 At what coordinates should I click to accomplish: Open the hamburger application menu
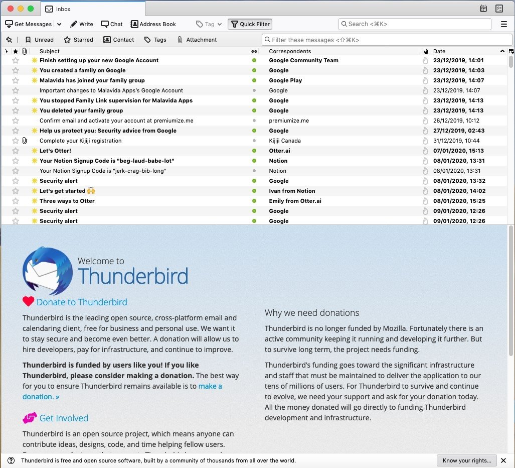[503, 24]
